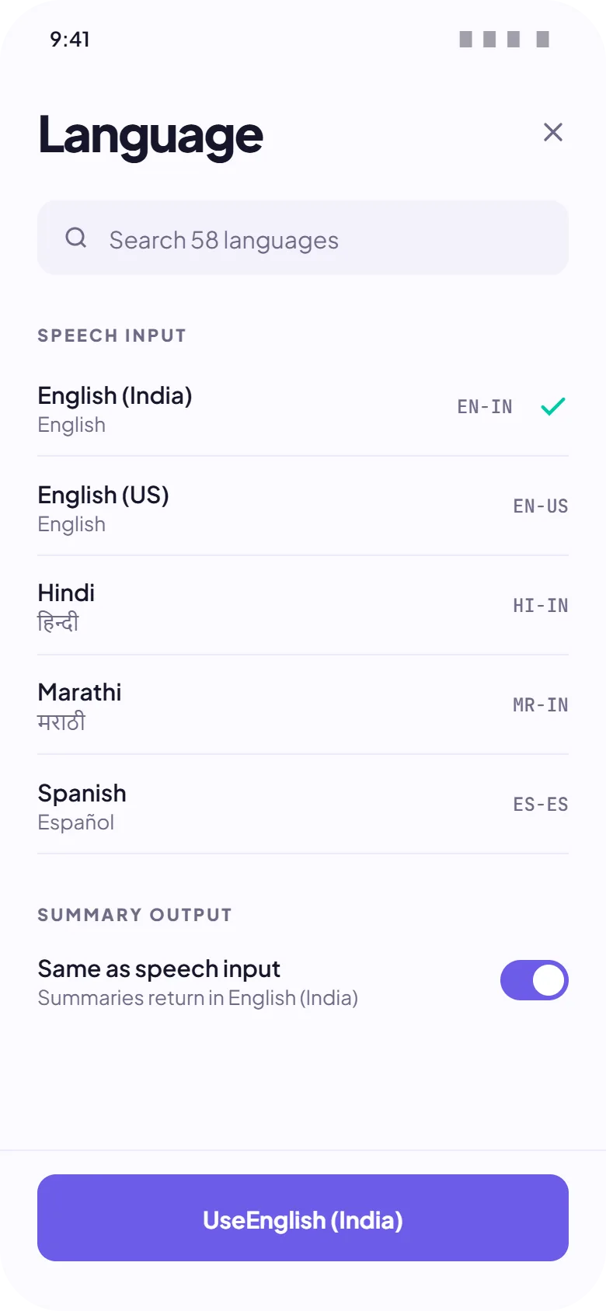
Task: Tap the Español native name label
Action: click(76, 822)
